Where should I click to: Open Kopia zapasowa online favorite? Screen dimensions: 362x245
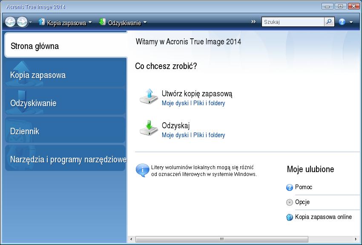point(323,217)
